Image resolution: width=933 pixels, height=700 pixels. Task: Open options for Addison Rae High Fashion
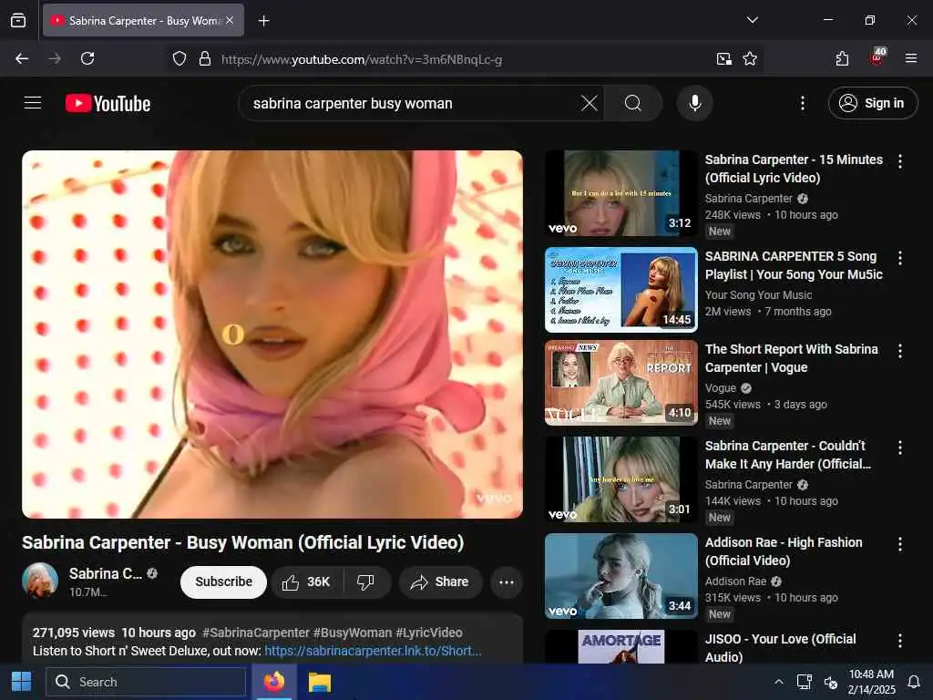[899, 544]
